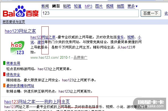Click 把百度设为主页 link

pyautogui.click(x=14, y=22)
